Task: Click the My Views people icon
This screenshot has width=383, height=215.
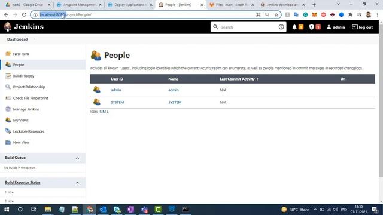Action: (8, 120)
